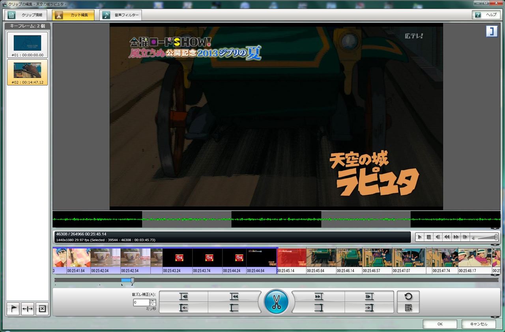Click the speaker mute icon

tap(473, 237)
